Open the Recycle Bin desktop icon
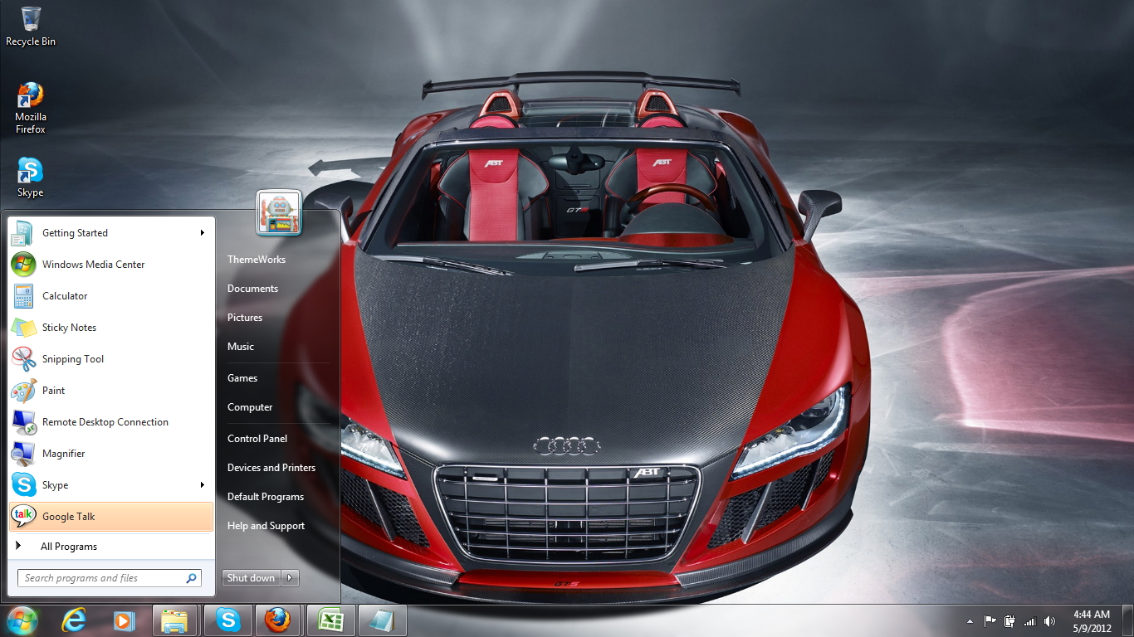Viewport: 1134px width, 637px height. point(31,26)
